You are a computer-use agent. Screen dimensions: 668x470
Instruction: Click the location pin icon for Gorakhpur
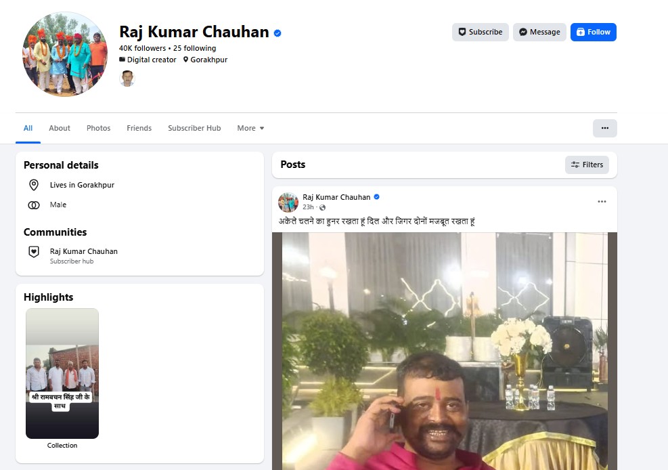click(x=34, y=184)
